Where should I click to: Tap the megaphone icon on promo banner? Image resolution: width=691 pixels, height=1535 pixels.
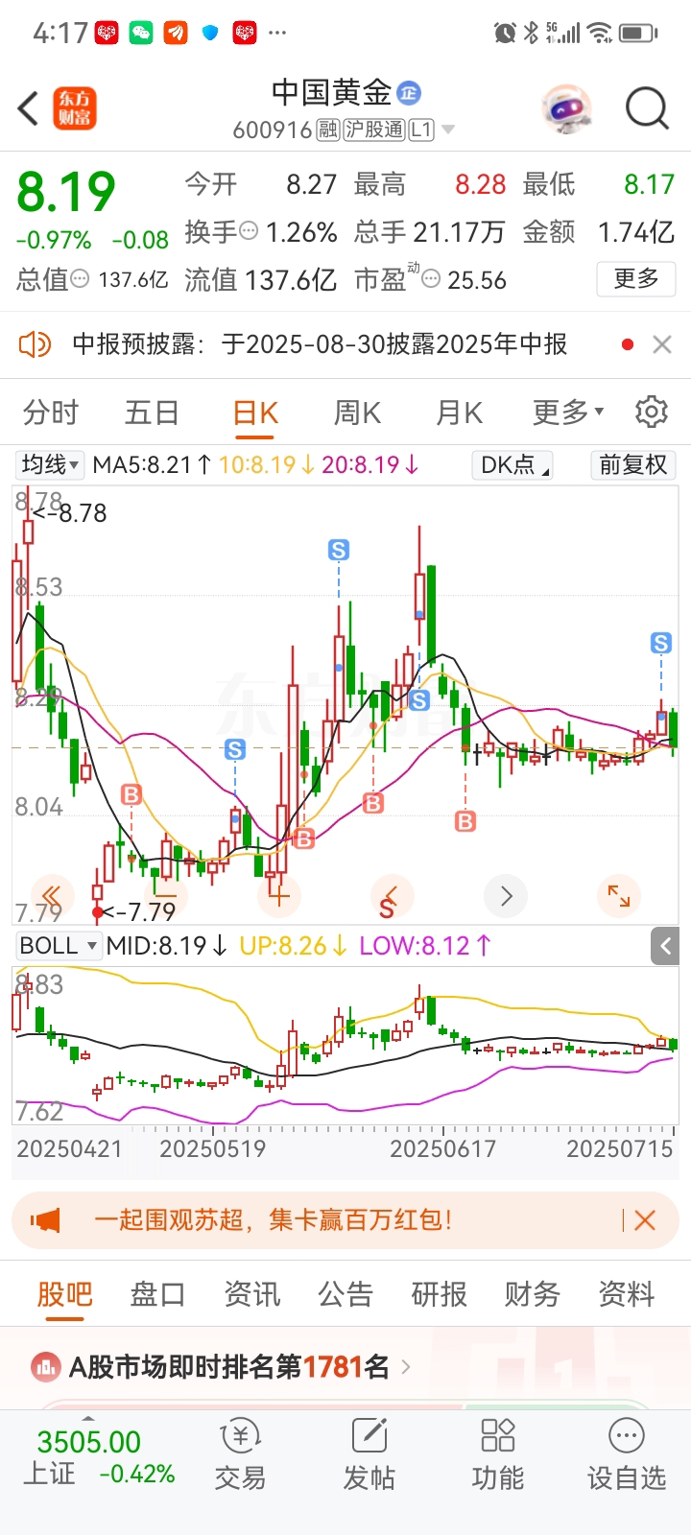[x=45, y=1220]
